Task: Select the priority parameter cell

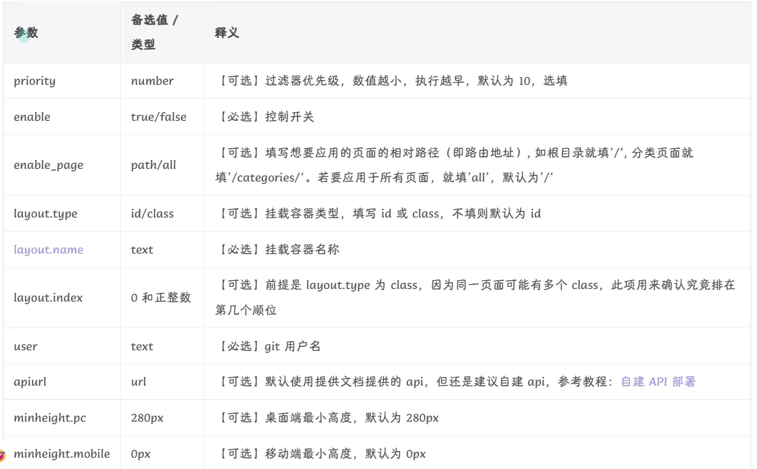Action: [x=35, y=81]
